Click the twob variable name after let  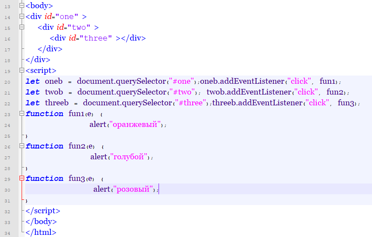tap(54, 92)
